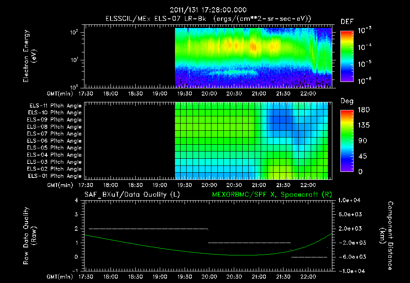Click the GMT(min) label under the spectrogram panel

tap(60, 94)
